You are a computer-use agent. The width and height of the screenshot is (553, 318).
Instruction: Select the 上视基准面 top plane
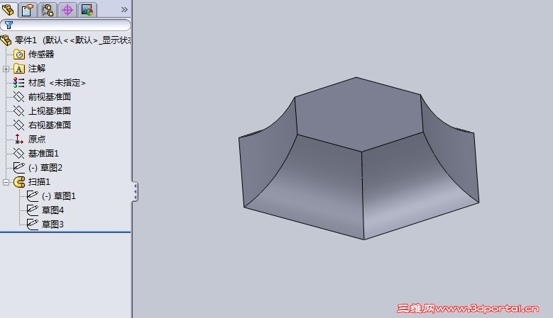(50, 110)
